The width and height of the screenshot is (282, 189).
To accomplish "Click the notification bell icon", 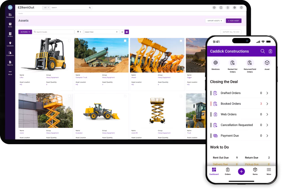I will pyautogui.click(x=228, y=8).
